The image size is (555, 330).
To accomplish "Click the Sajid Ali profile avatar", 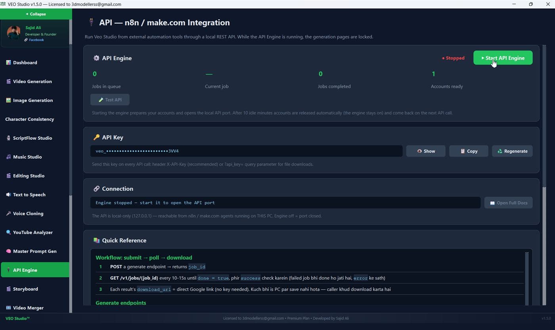I will click(14, 33).
